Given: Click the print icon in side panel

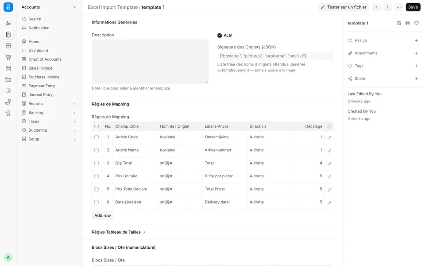Looking at the screenshot, I should coord(407,23).
